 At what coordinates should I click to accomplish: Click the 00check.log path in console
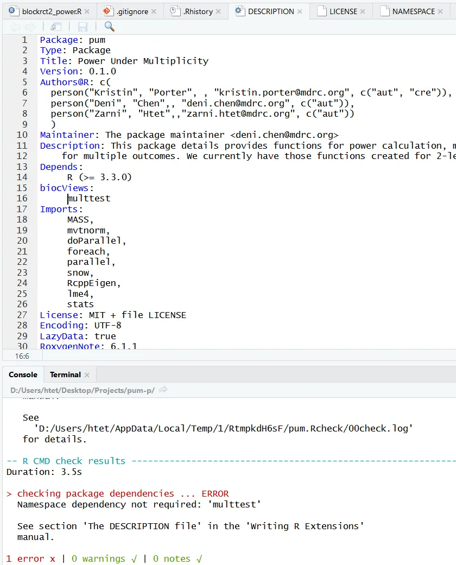tap(224, 428)
